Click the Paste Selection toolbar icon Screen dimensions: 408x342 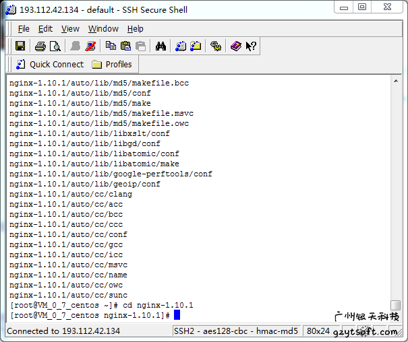pyautogui.click(x=140, y=46)
